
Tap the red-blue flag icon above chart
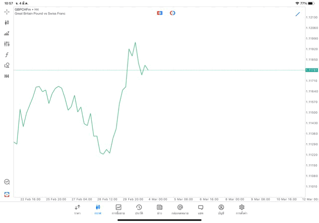pyautogui.click(x=159, y=13)
